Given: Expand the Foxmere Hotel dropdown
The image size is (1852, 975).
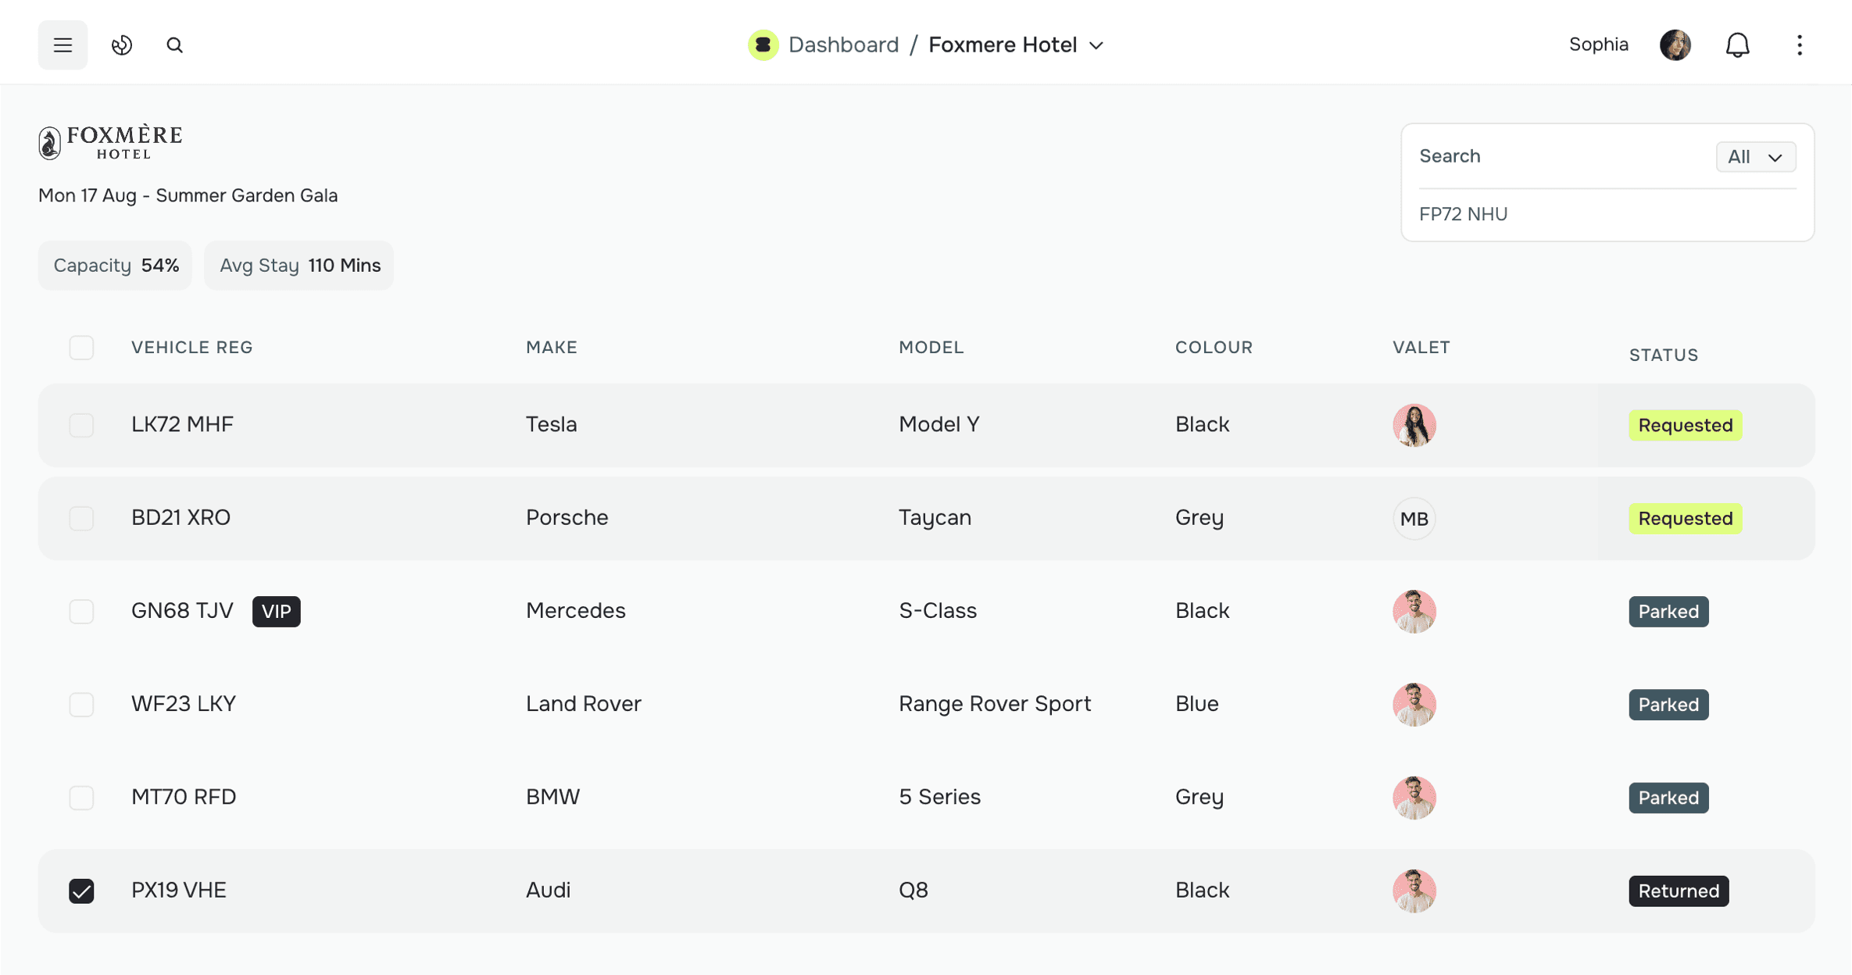Looking at the screenshot, I should click(1096, 45).
